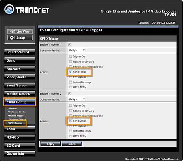Open the SD Card menu

pyautogui.click(x=20, y=146)
